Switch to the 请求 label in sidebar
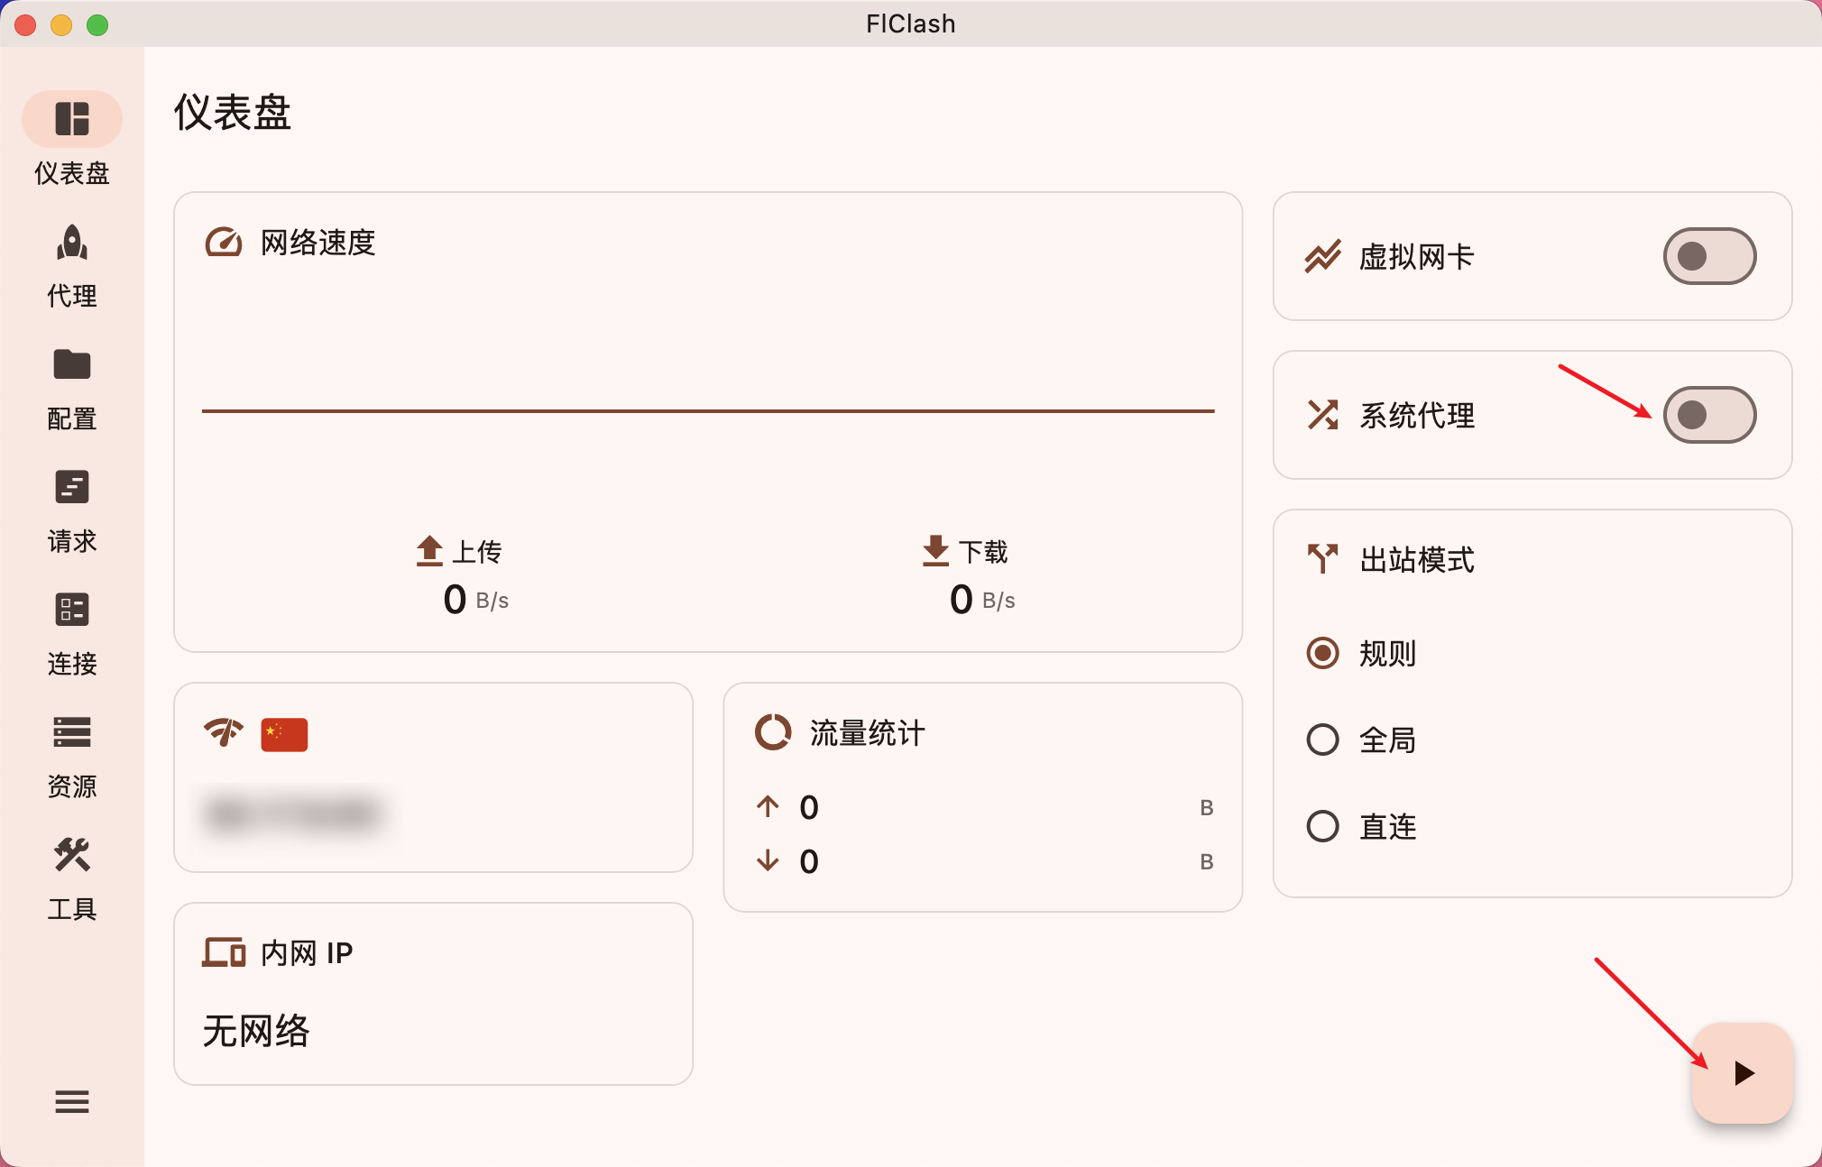This screenshot has height=1167, width=1822. pos(72,541)
